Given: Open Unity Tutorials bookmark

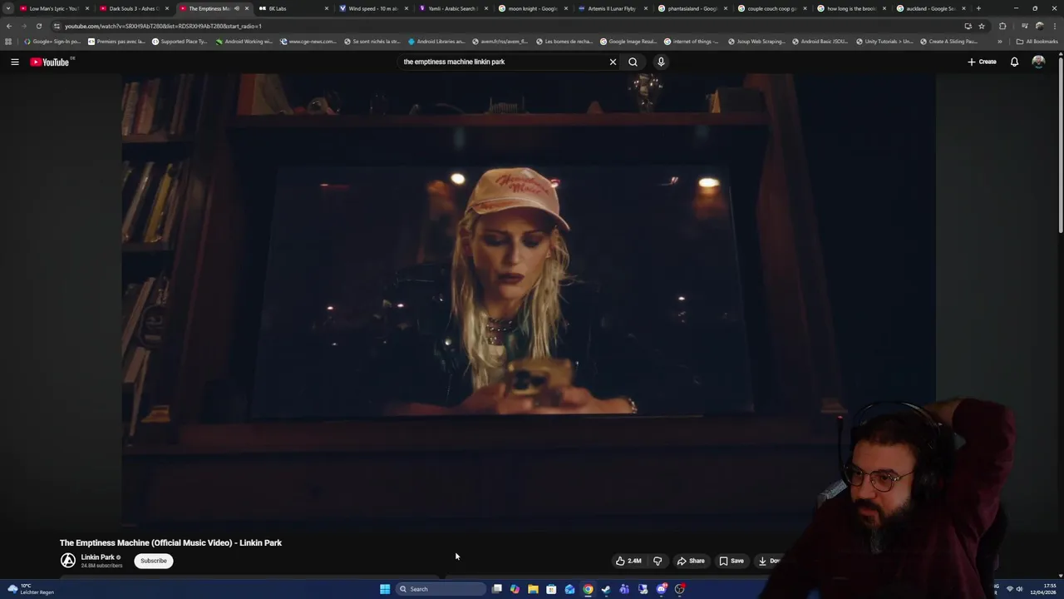Looking at the screenshot, I should (884, 41).
